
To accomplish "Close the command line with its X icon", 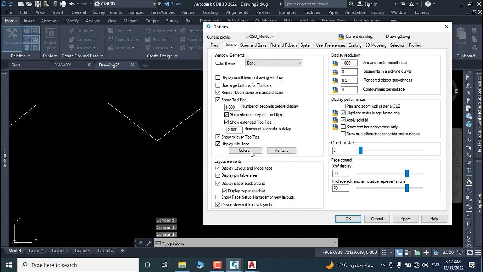I will click(141, 243).
